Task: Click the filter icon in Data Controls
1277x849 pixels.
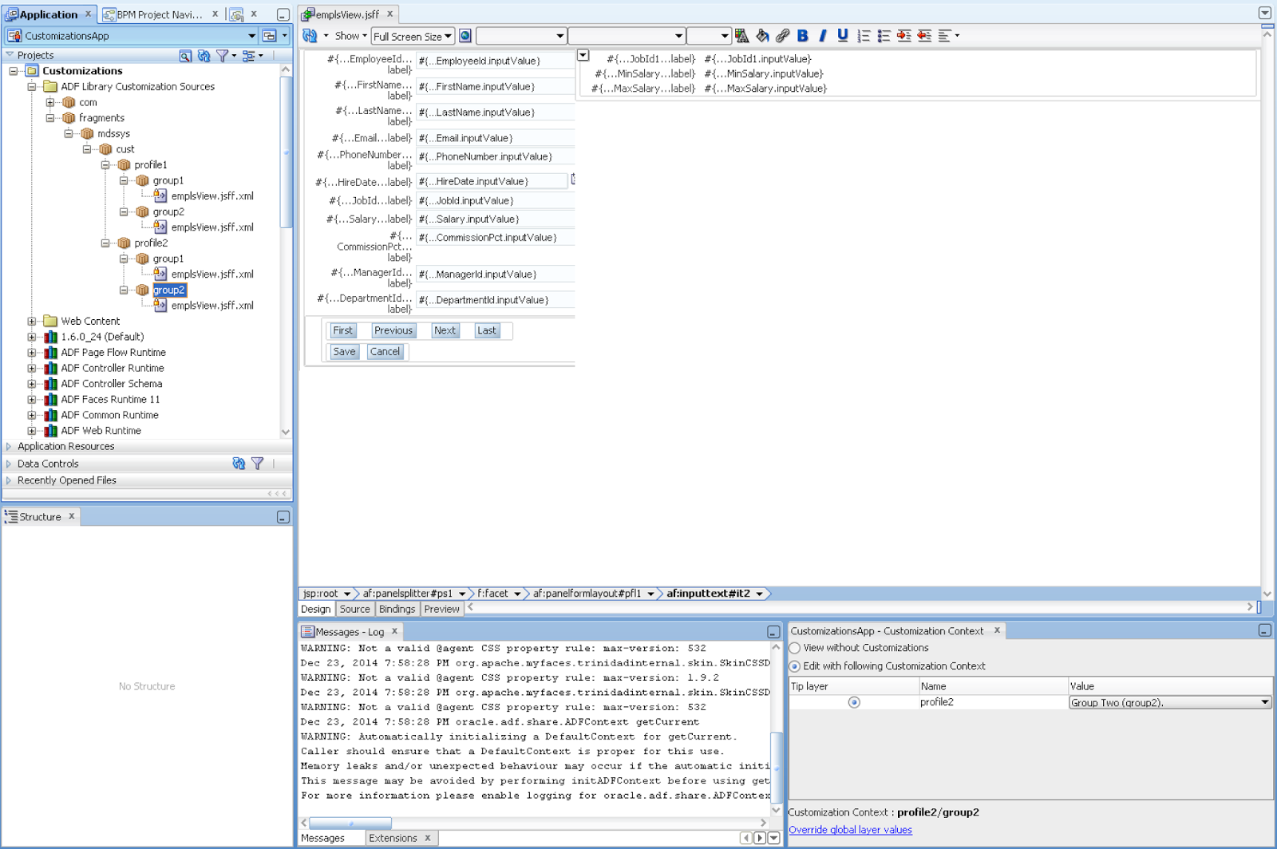Action: [258, 464]
